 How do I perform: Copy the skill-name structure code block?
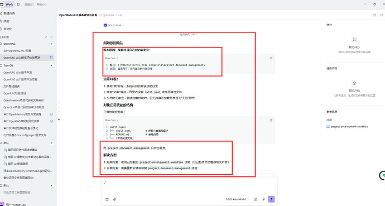[x=271, y=121]
